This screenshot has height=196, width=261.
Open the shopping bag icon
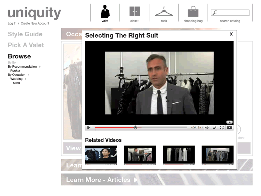[193, 11]
